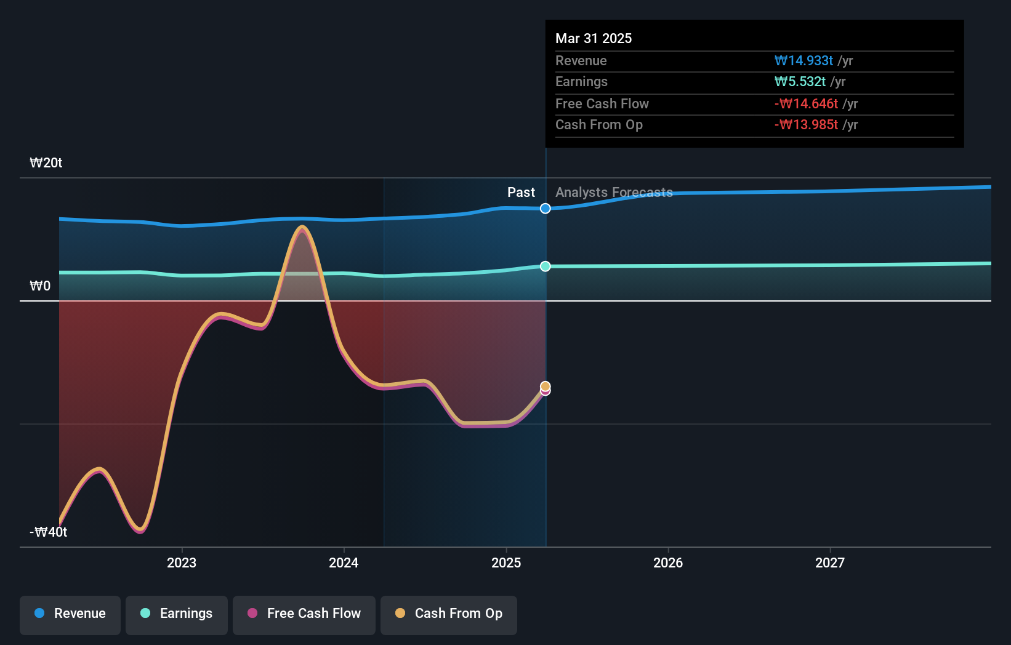This screenshot has width=1011, height=645.
Task: Click the 'Revenue' row label in tooltip
Action: click(x=581, y=61)
